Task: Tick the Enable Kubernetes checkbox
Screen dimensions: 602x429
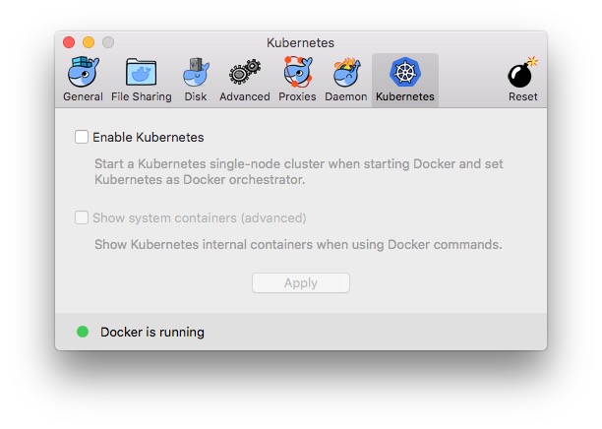Action: (x=82, y=138)
